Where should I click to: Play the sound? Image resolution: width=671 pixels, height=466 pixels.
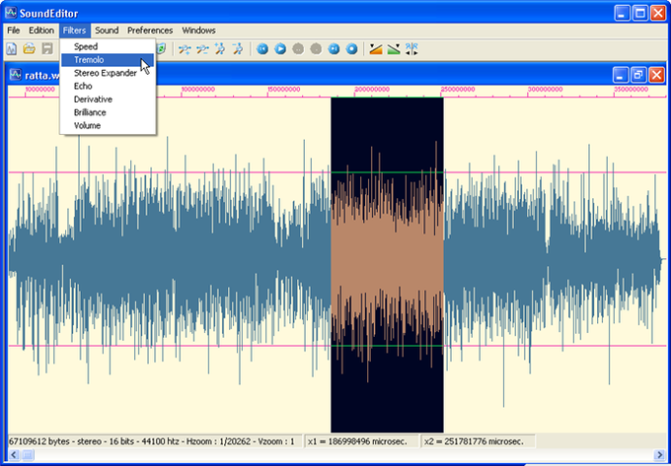pos(280,49)
